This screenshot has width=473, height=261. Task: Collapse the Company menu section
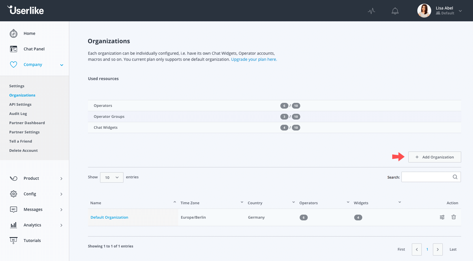pos(61,65)
